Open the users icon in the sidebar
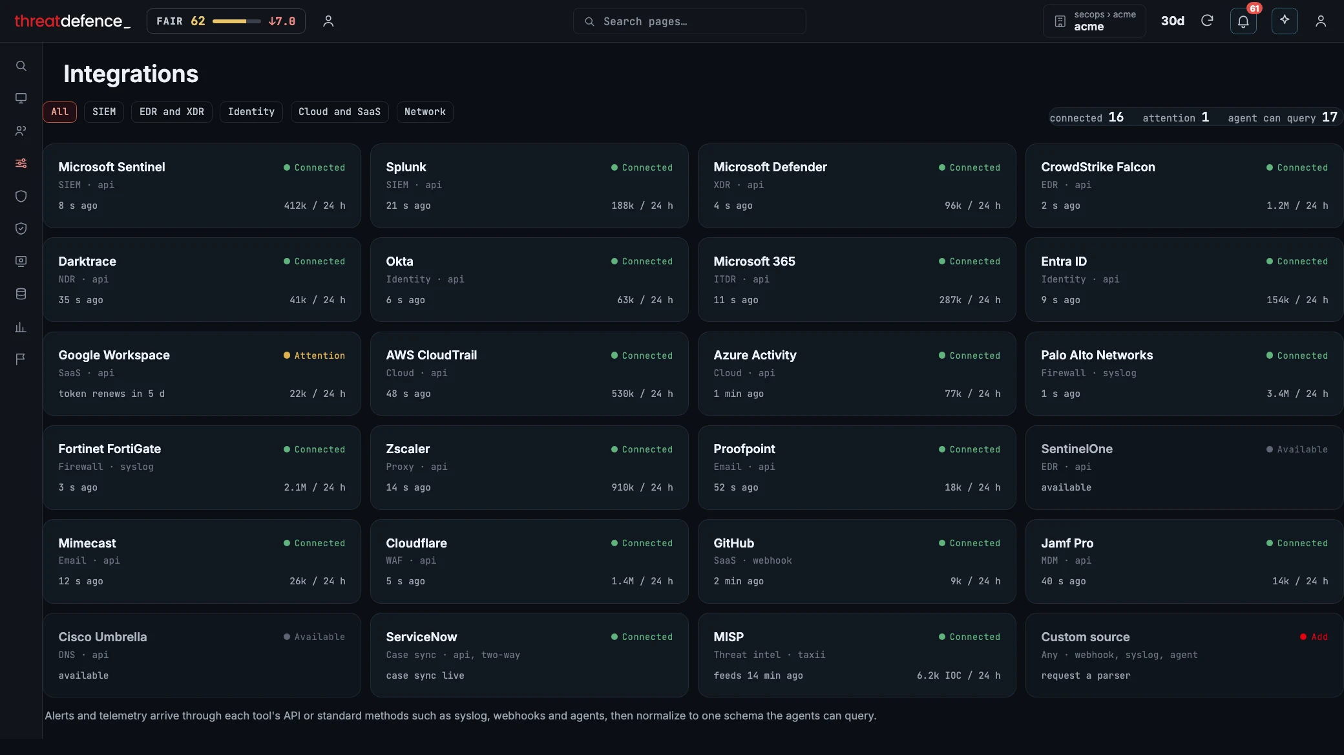Image resolution: width=1344 pixels, height=755 pixels. 21,131
